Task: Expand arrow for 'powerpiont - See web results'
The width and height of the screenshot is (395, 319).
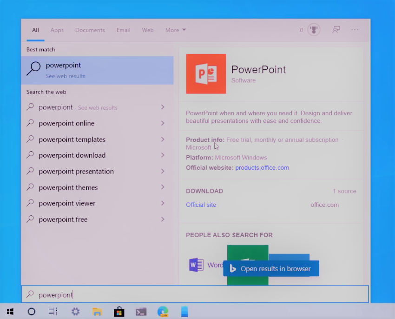Action: tap(163, 107)
